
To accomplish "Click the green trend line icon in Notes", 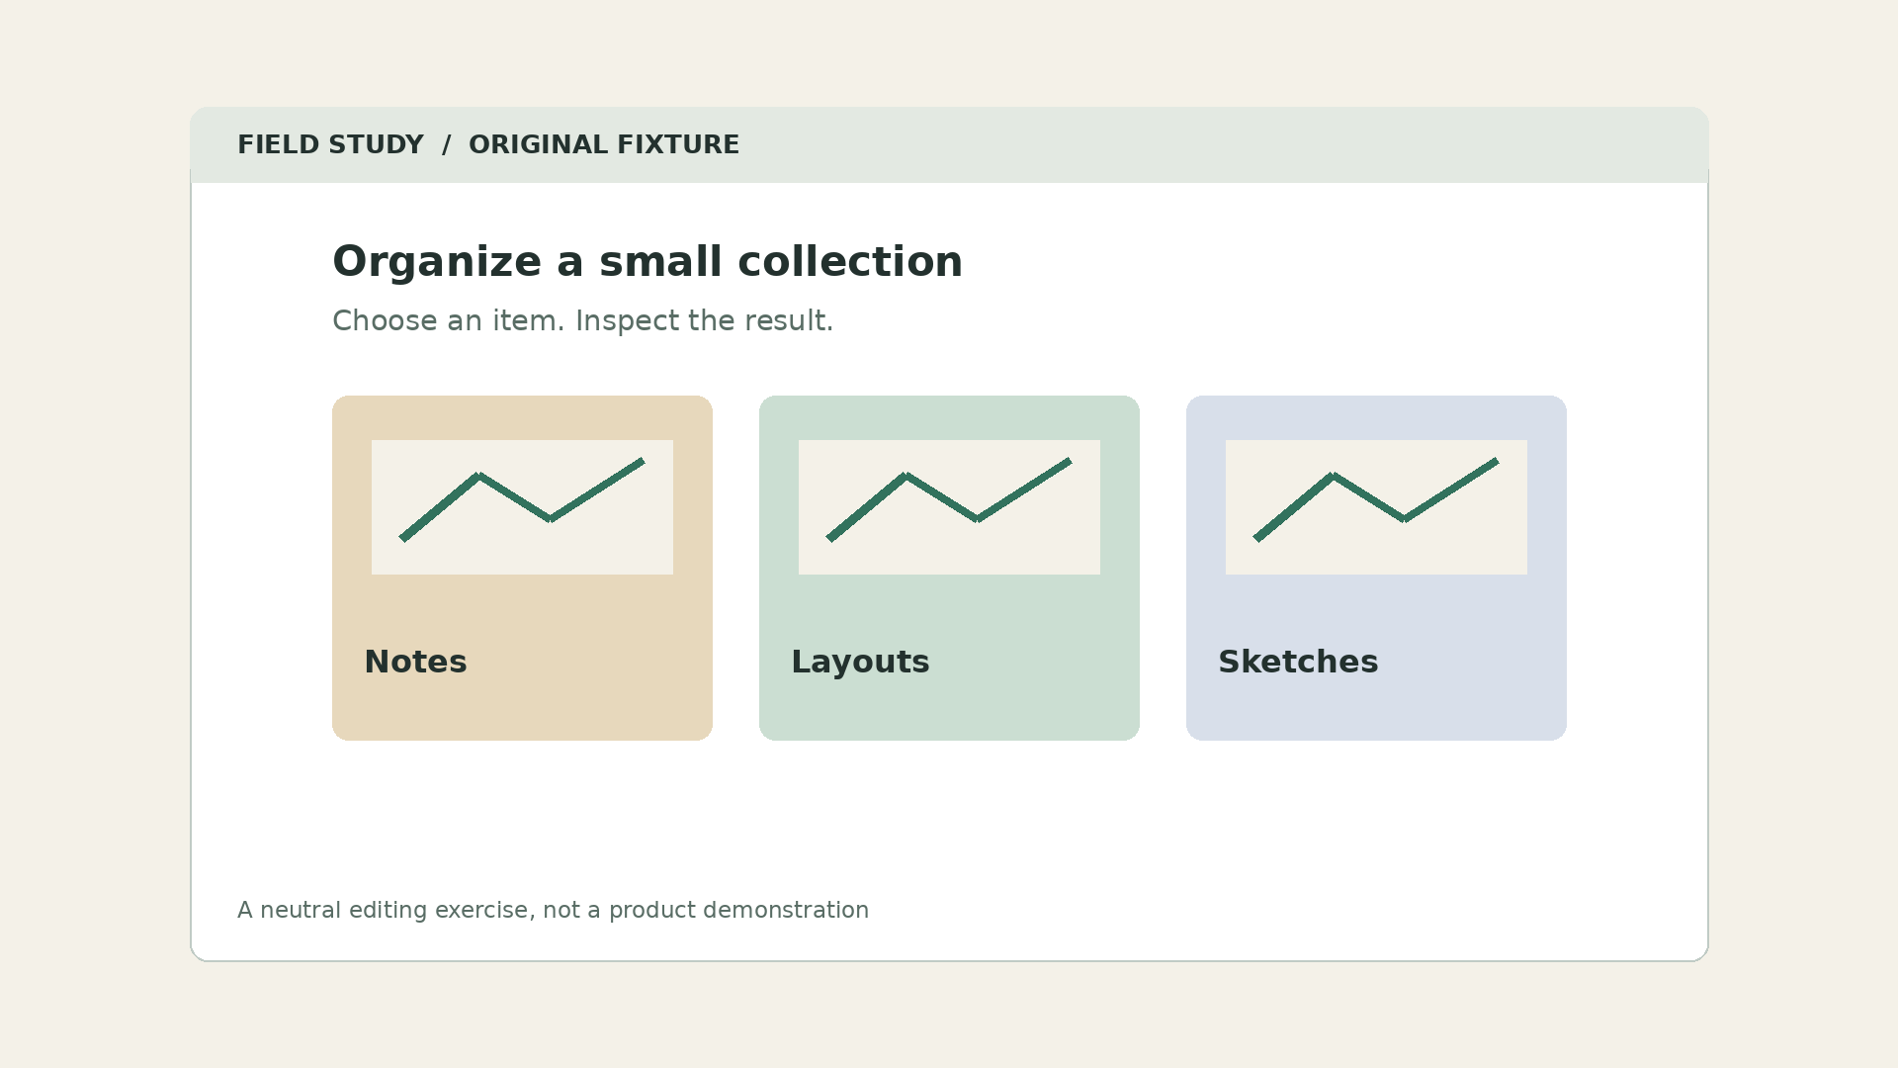I will click(522, 499).
